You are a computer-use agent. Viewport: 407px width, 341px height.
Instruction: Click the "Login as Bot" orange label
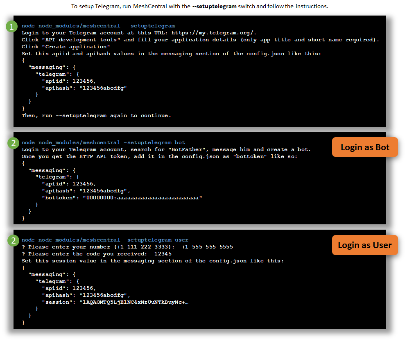(365, 147)
